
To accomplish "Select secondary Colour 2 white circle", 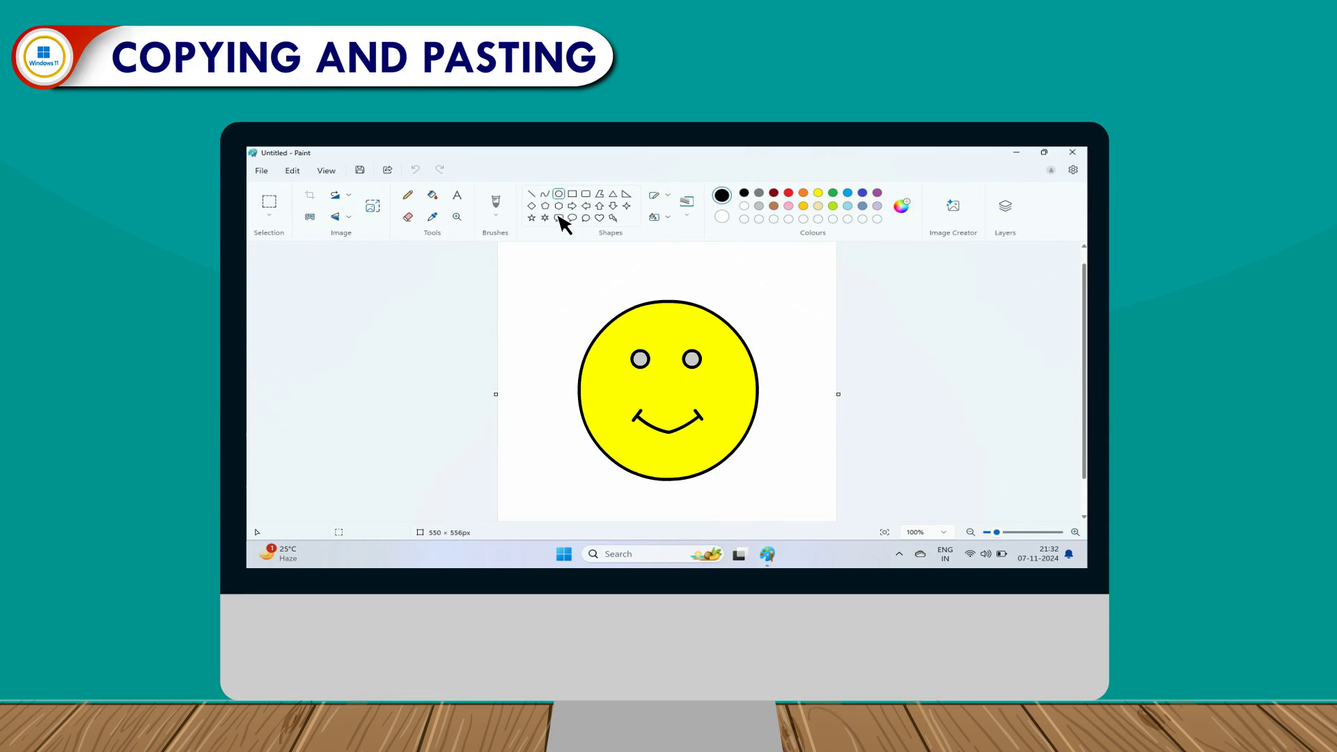I will tap(722, 217).
